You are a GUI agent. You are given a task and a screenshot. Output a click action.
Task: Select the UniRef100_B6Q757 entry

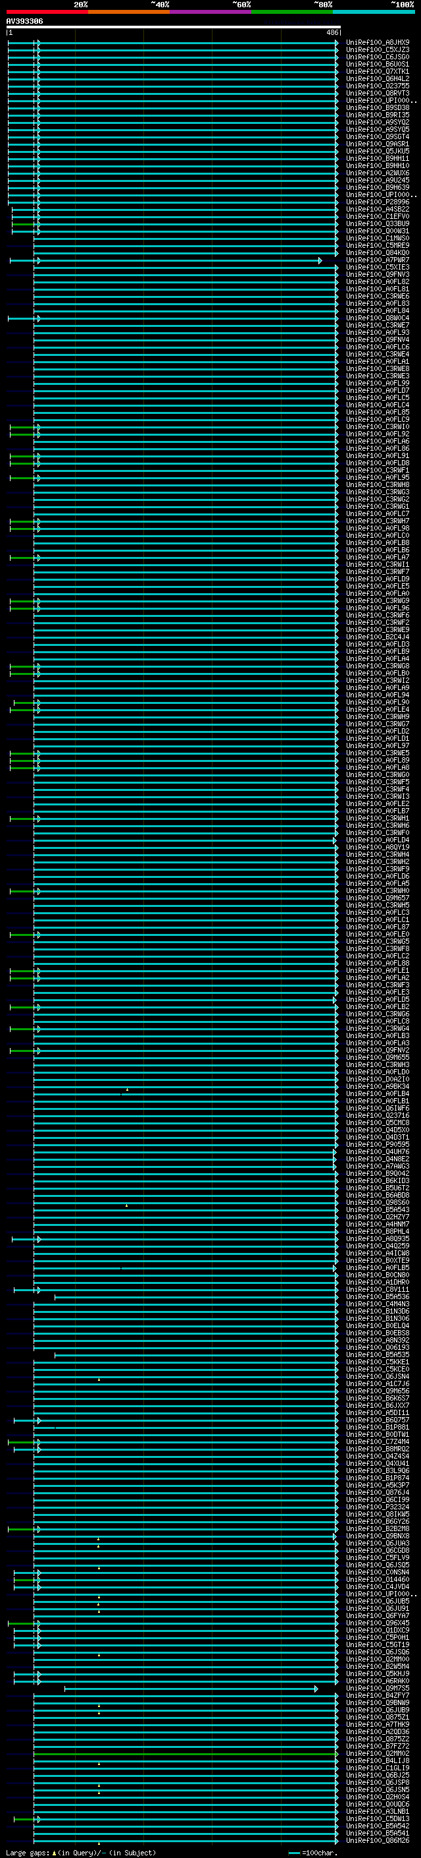pos(378,1420)
